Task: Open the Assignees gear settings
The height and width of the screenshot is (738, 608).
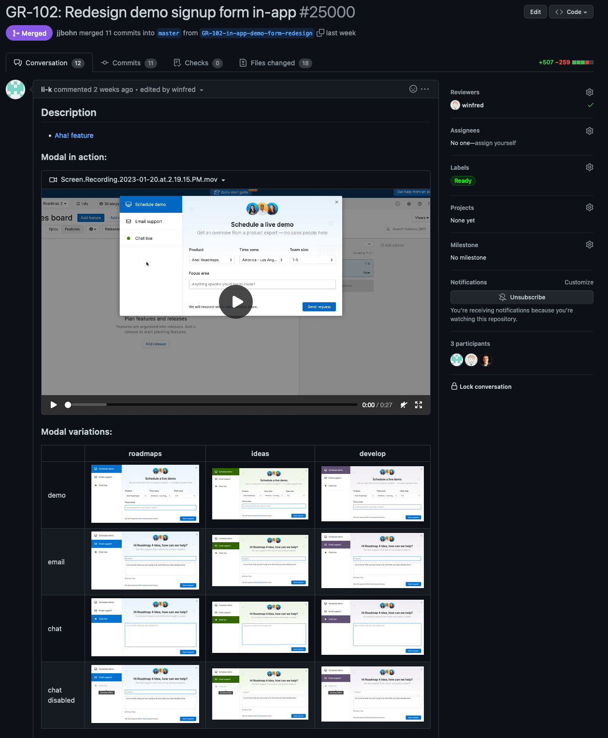Action: pos(589,131)
